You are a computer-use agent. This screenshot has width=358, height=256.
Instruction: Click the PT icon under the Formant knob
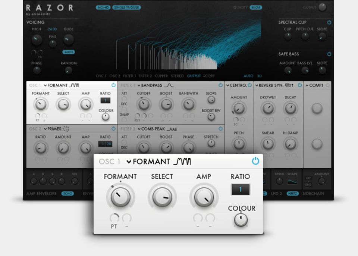[x=114, y=225]
